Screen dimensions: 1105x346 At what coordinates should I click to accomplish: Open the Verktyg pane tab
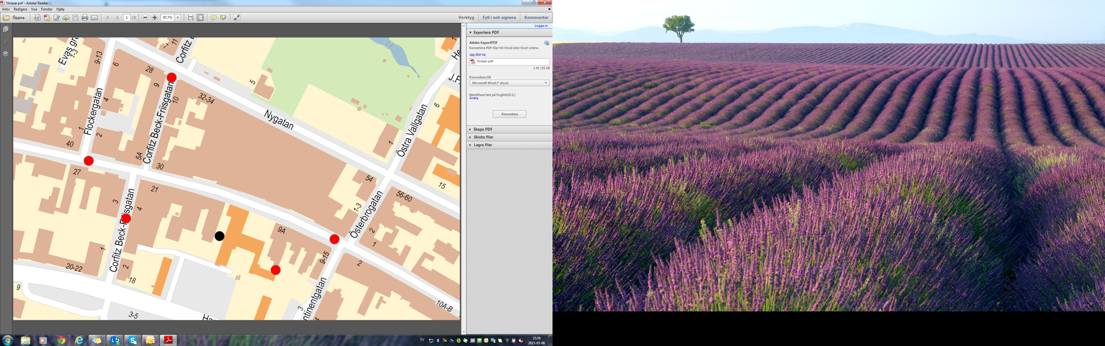click(x=466, y=17)
